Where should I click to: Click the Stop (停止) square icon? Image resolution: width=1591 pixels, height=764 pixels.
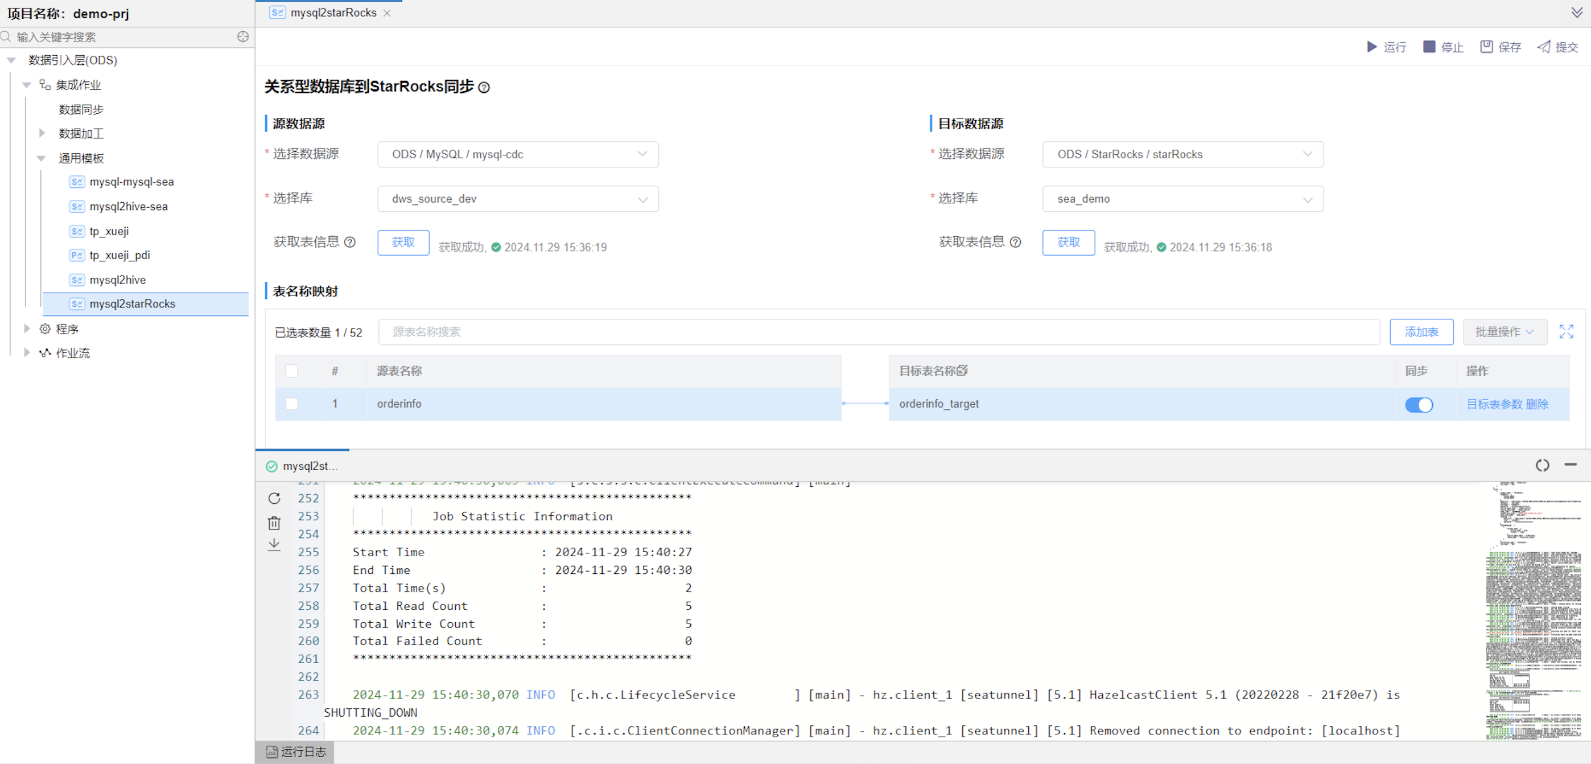coord(1429,47)
